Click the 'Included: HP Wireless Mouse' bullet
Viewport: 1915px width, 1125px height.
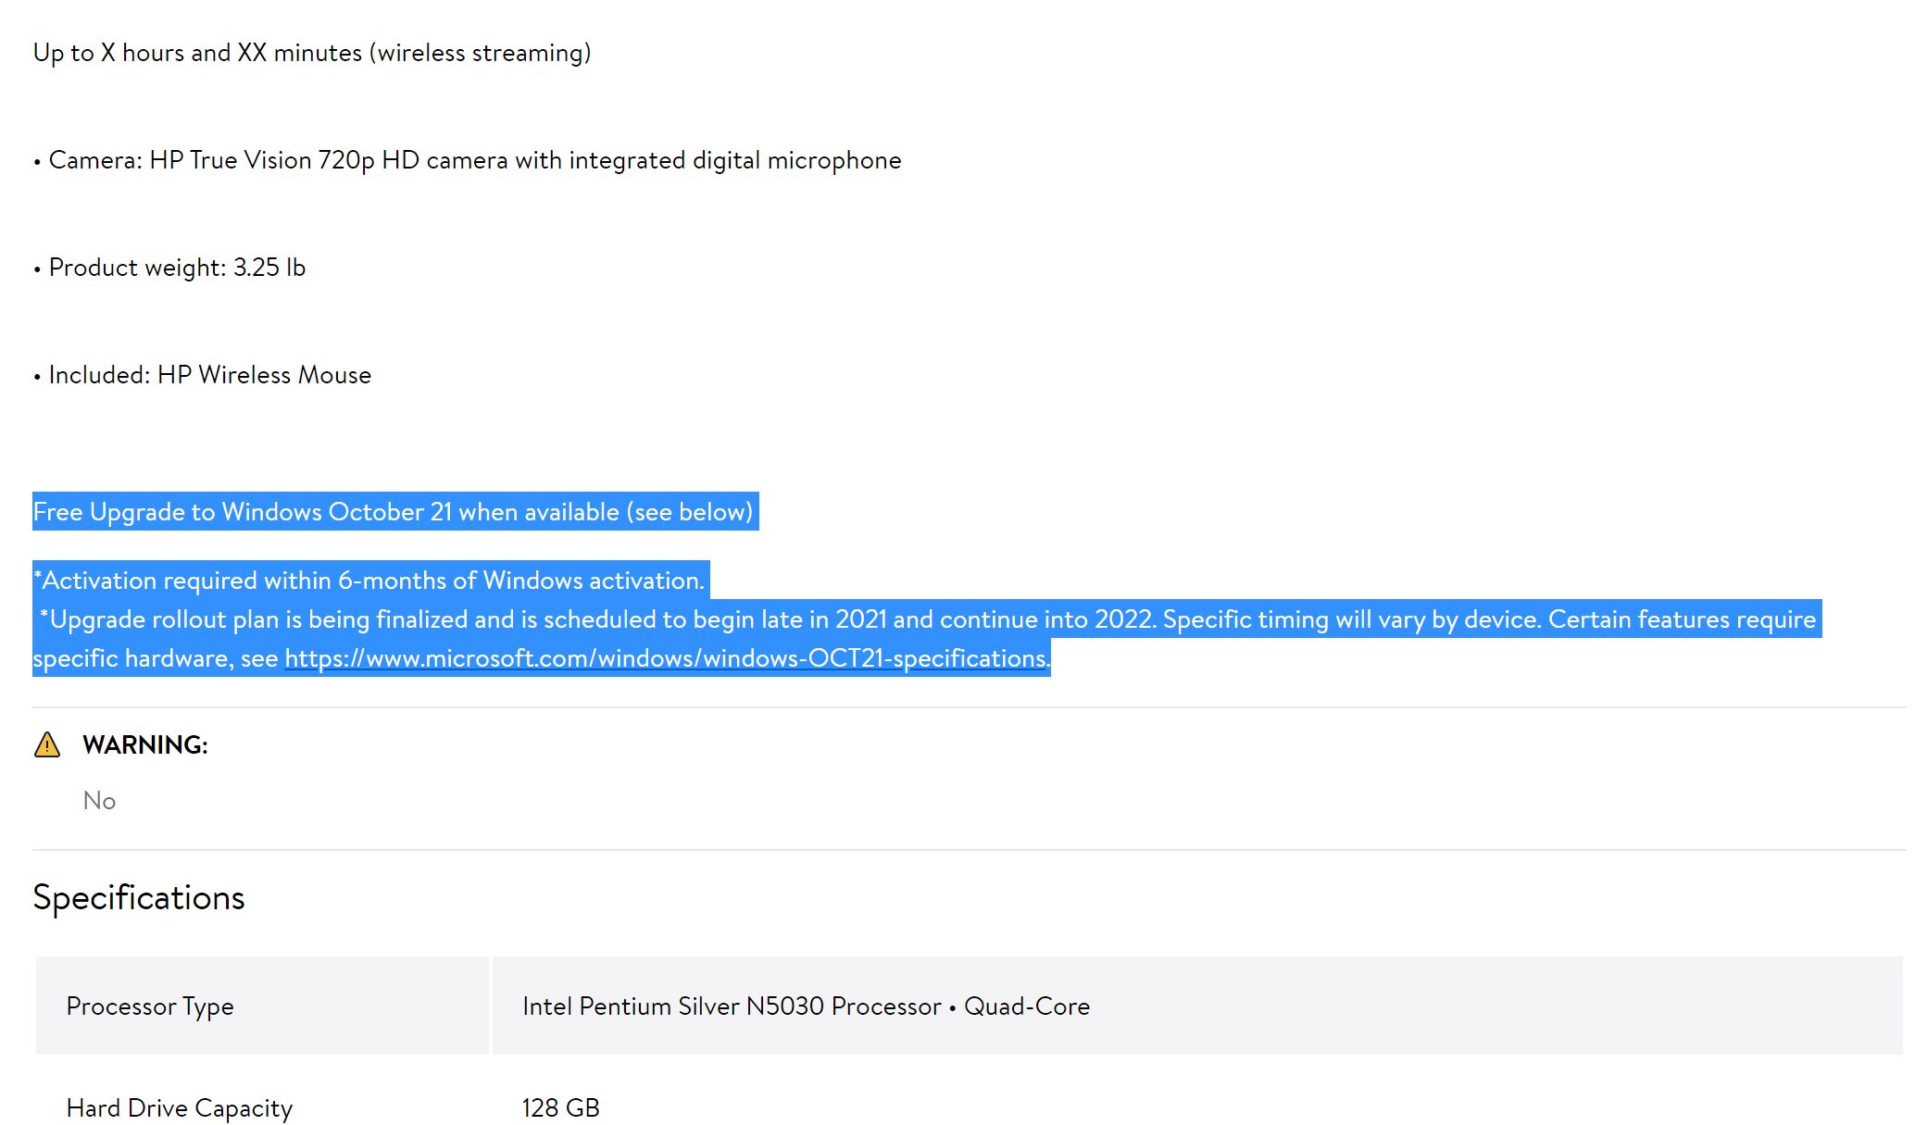[x=202, y=375]
